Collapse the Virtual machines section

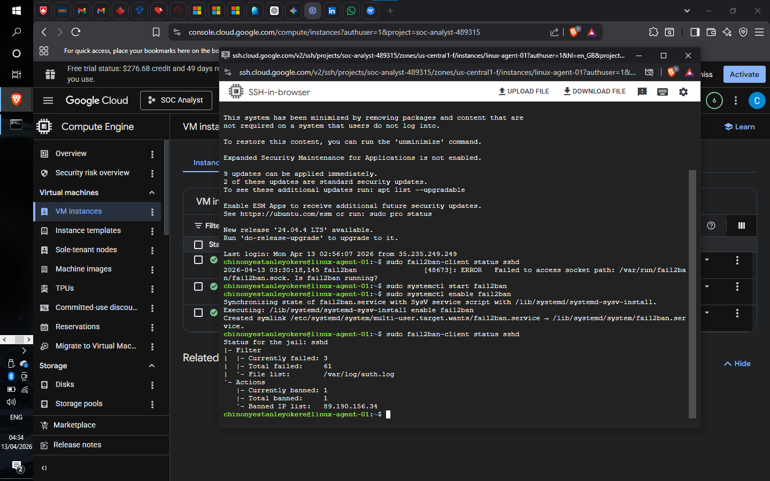[152, 192]
